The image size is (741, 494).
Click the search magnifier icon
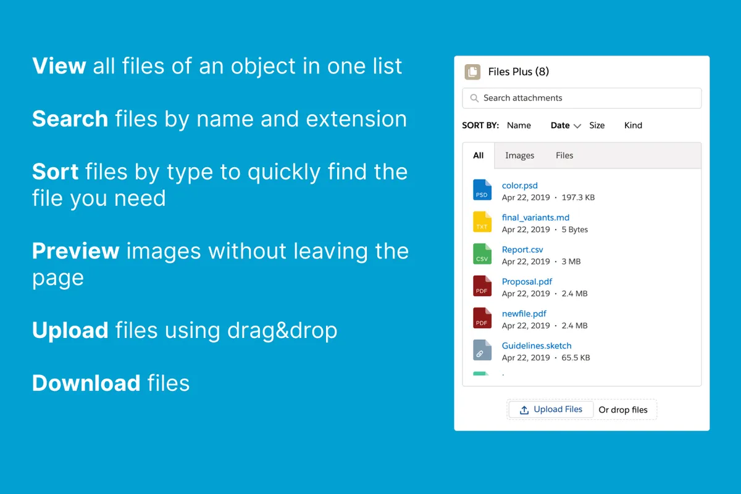[x=474, y=98]
